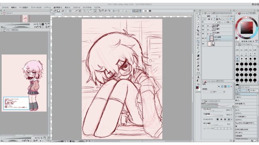Image resolution: width=259 pixels, height=145 pixels.
Task: Select the highlighted Pen tool in the toolbox
Action: pyautogui.click(x=198, y=41)
